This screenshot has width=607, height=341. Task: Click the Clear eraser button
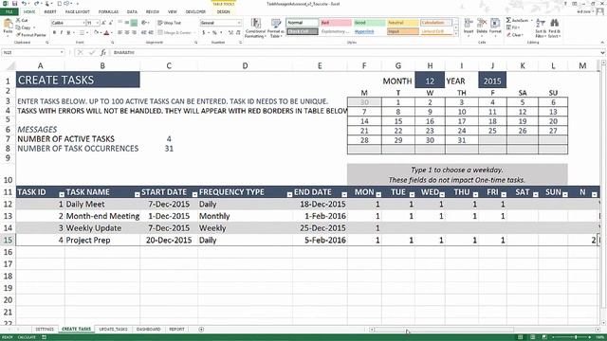pos(515,35)
